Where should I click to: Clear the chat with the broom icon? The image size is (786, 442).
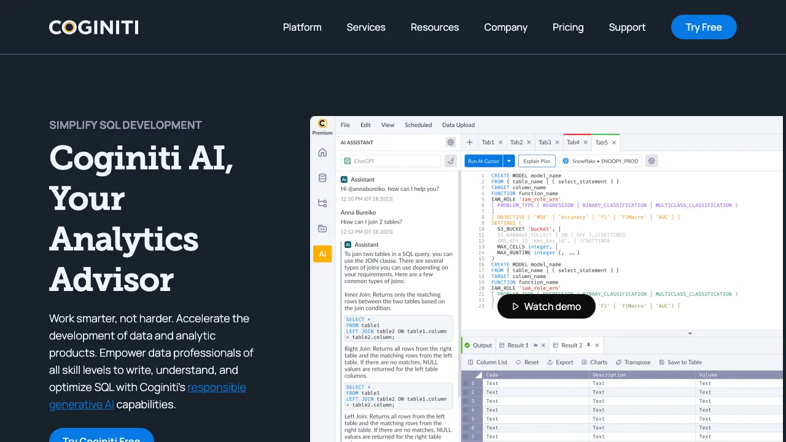pyautogui.click(x=450, y=161)
